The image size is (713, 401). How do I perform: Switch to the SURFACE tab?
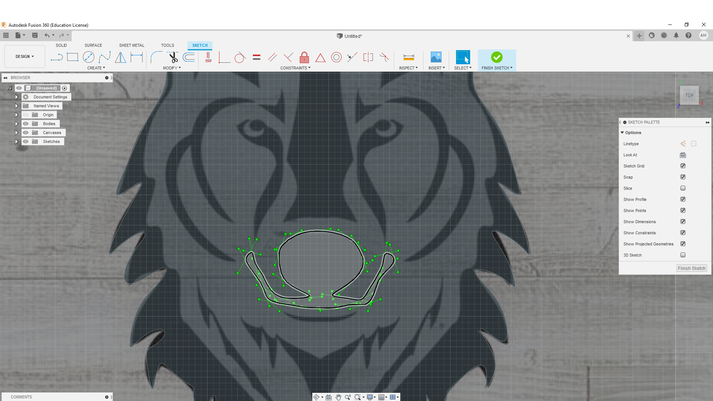(93, 45)
